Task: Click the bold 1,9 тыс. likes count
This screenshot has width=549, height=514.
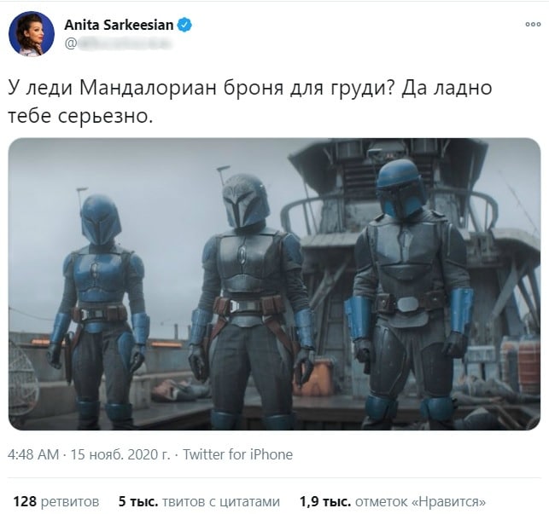Action: click(x=325, y=502)
